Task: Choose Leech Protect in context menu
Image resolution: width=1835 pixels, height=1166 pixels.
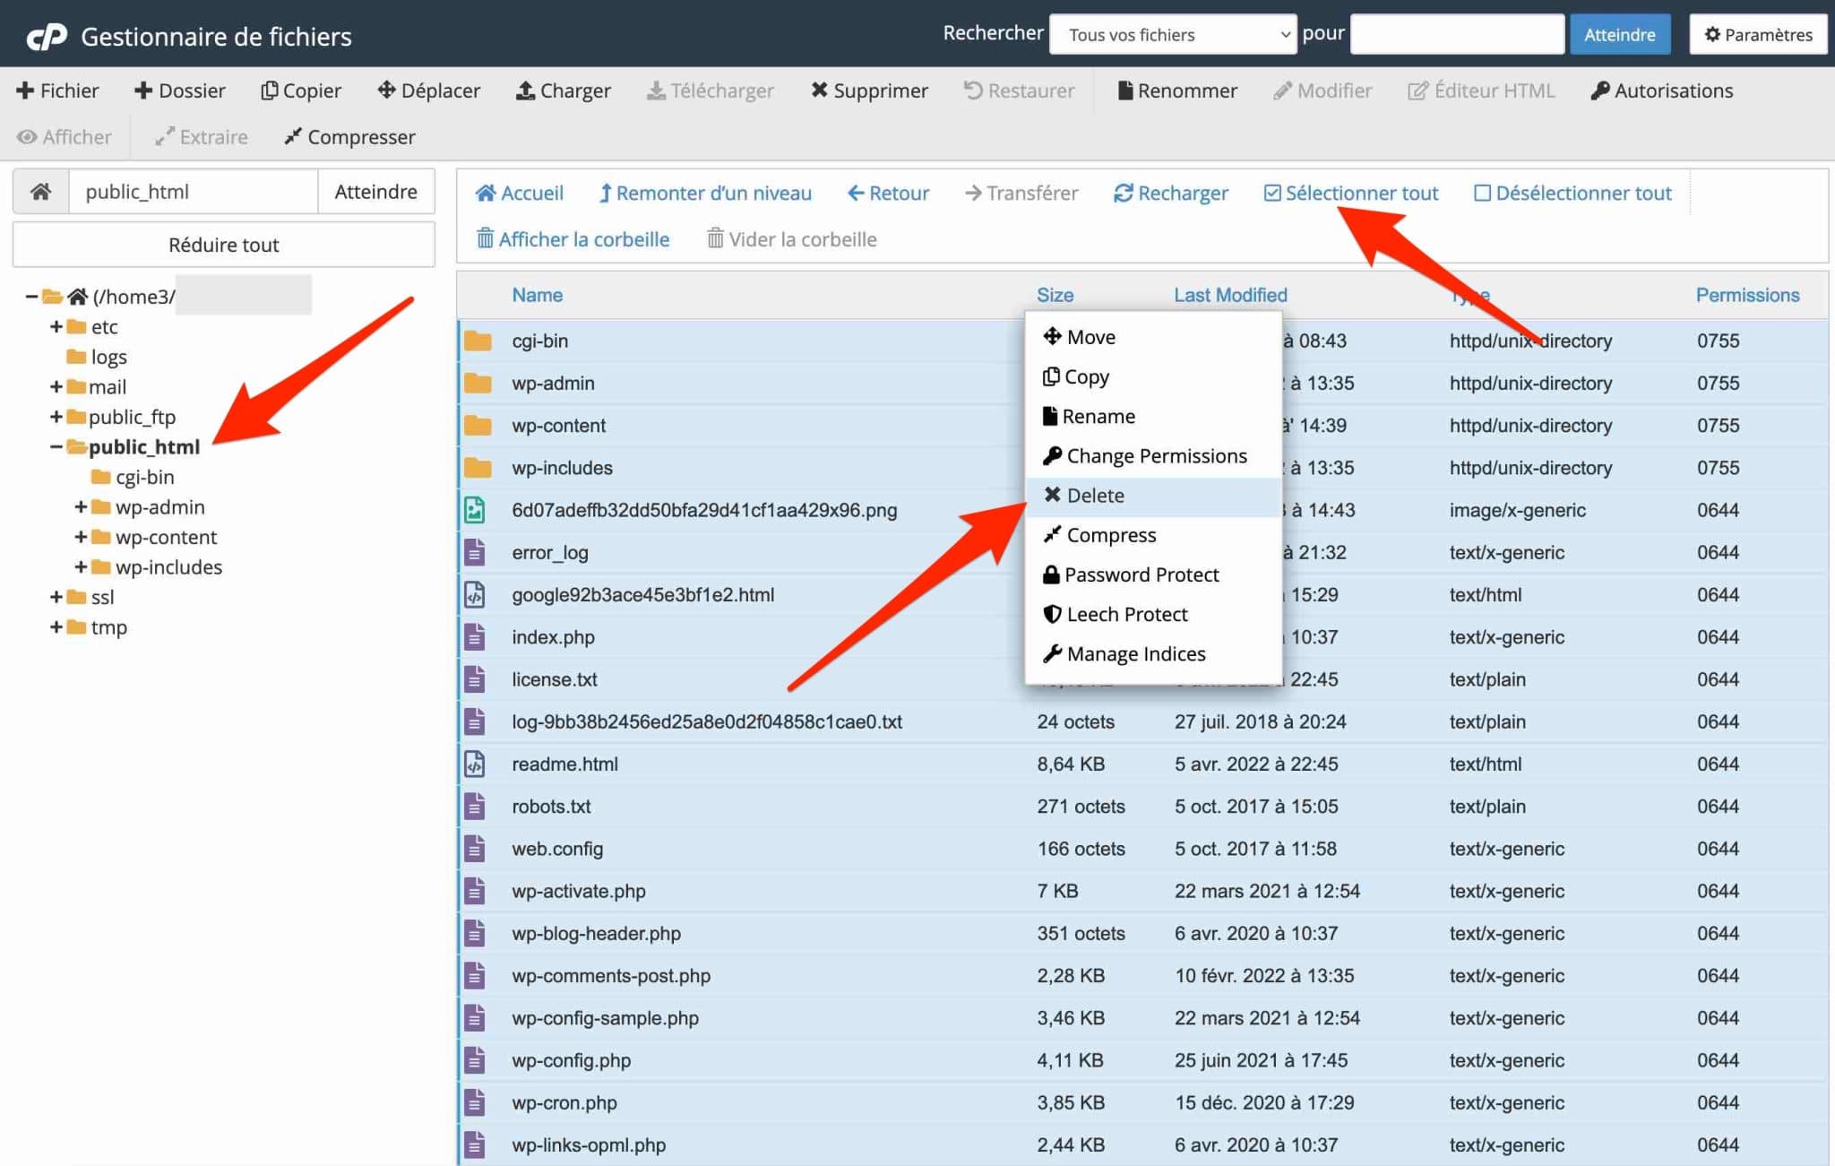Action: coord(1153,614)
